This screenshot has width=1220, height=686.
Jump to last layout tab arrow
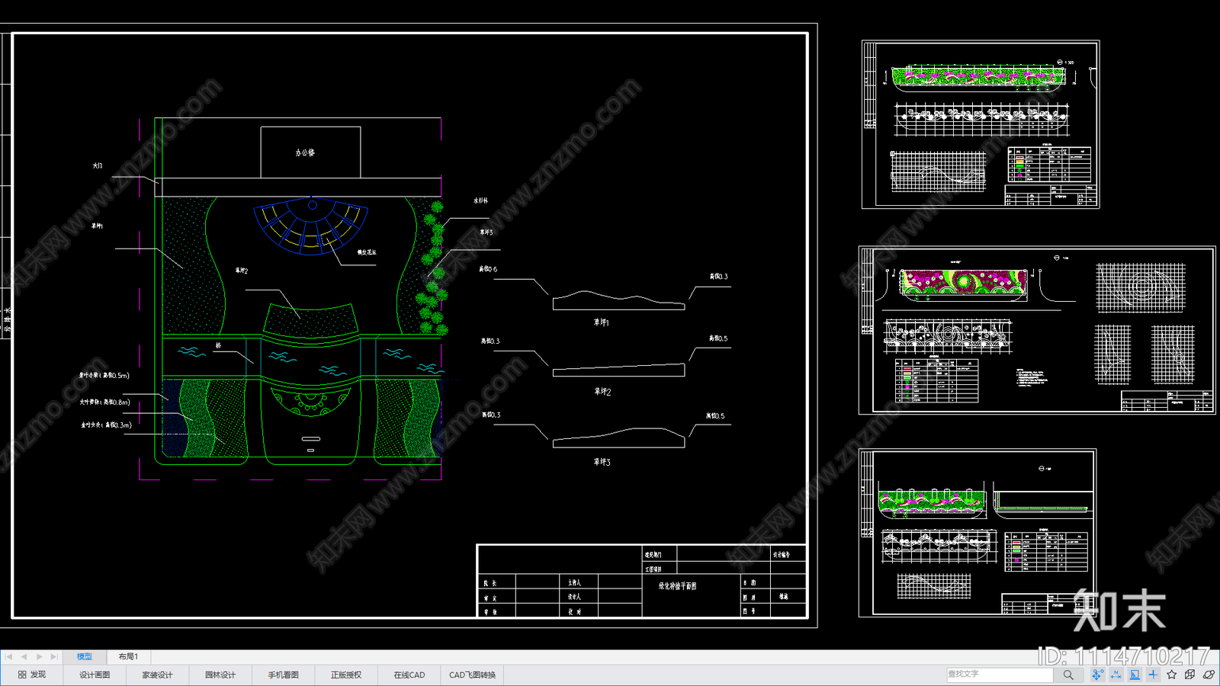pos(54,656)
